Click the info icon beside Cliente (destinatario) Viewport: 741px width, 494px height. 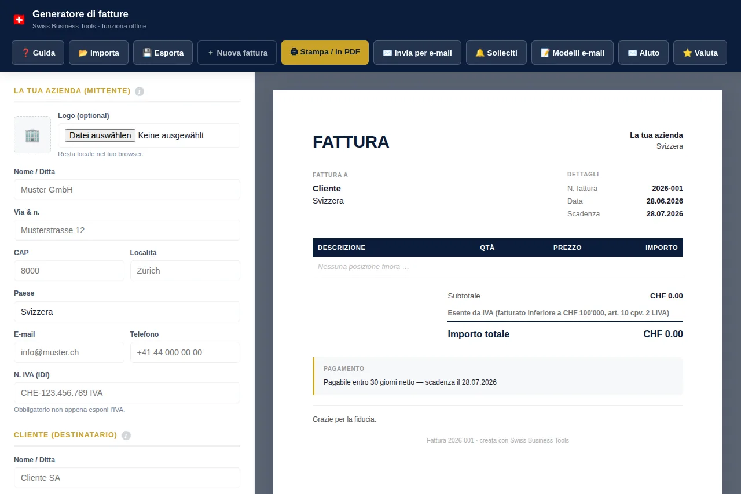[x=126, y=435]
